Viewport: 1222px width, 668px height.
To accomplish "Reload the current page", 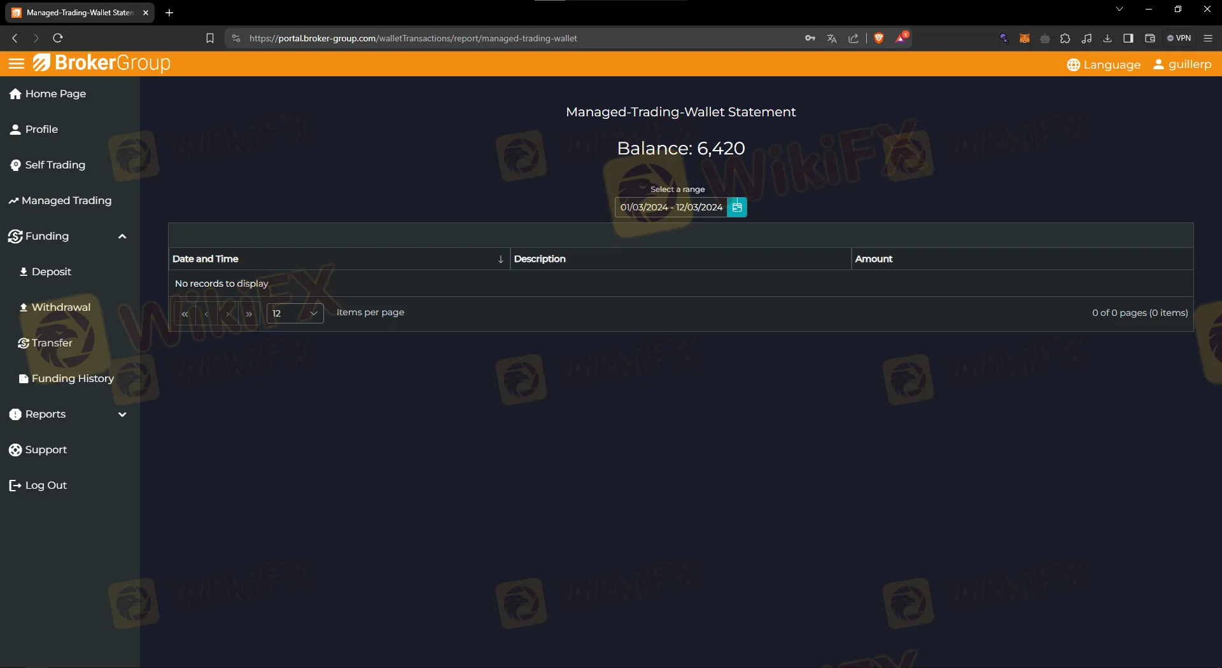I will click(58, 38).
